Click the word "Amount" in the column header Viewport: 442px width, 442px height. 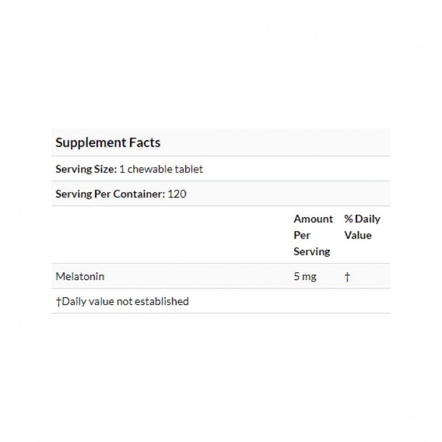click(313, 219)
